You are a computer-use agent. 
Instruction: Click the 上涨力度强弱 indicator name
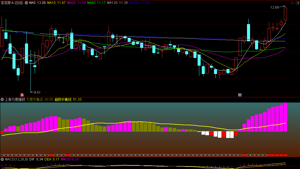click(x=15, y=99)
